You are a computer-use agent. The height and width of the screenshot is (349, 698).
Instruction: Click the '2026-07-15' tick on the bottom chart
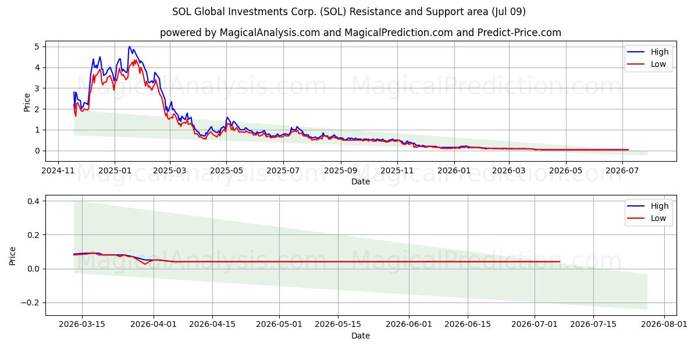coord(594,325)
